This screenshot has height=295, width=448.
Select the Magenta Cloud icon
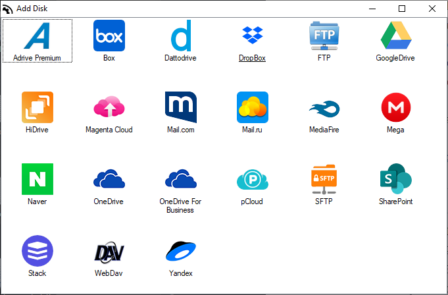tap(109, 107)
